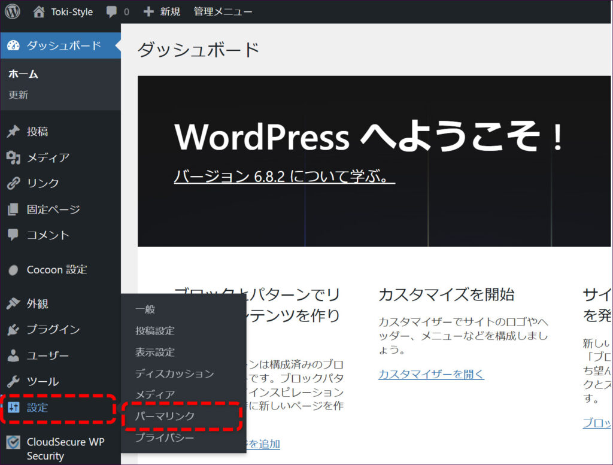
Task: Click the Toki-Style home icon
Action: tap(39, 11)
